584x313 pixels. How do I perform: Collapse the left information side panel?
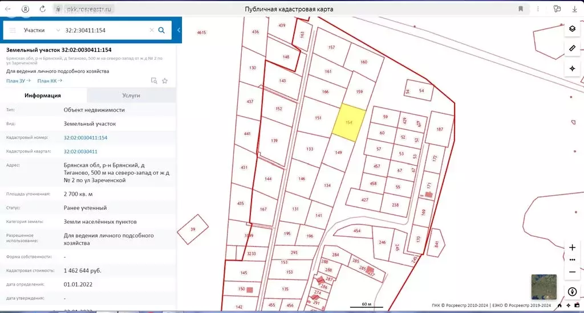179,30
